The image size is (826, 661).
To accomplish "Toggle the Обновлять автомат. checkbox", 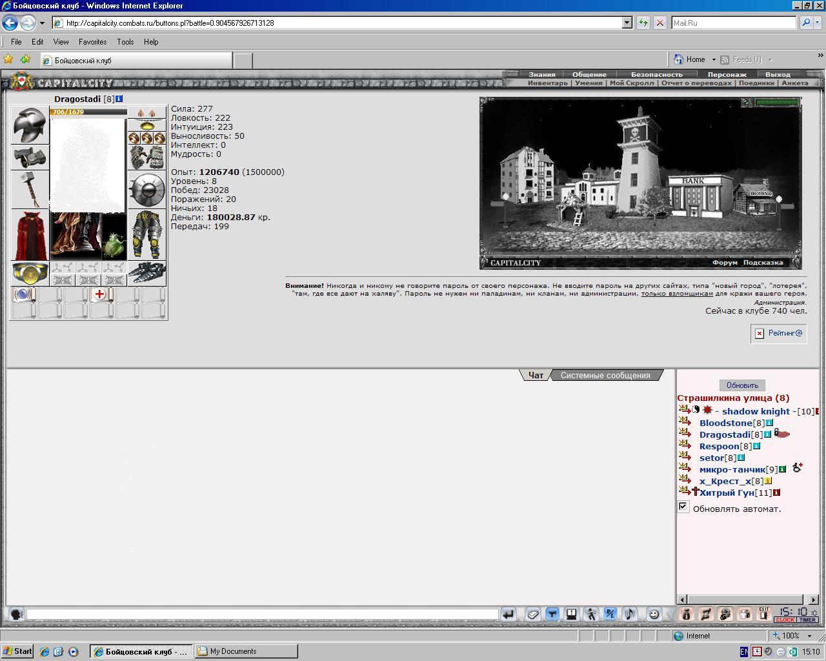I will (683, 507).
